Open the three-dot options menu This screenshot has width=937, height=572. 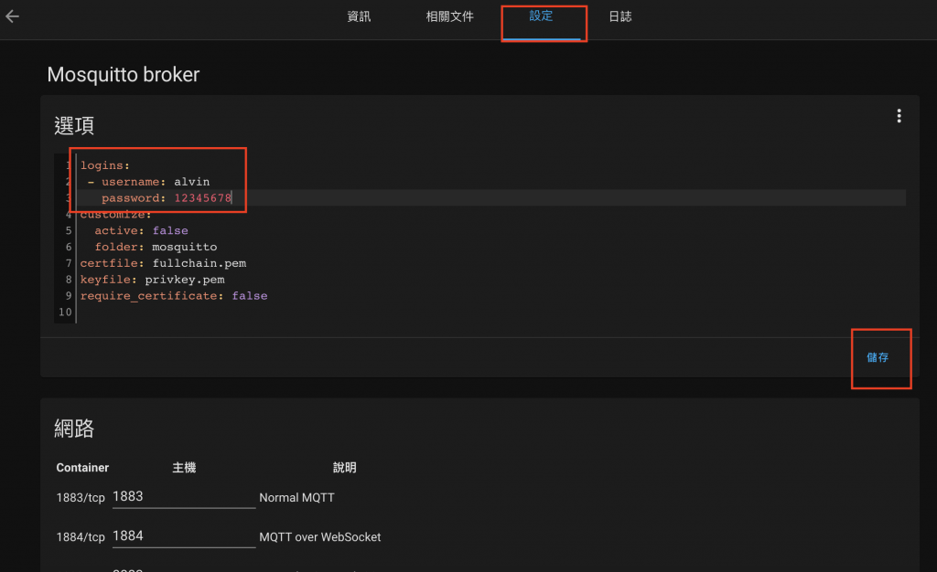[899, 116]
